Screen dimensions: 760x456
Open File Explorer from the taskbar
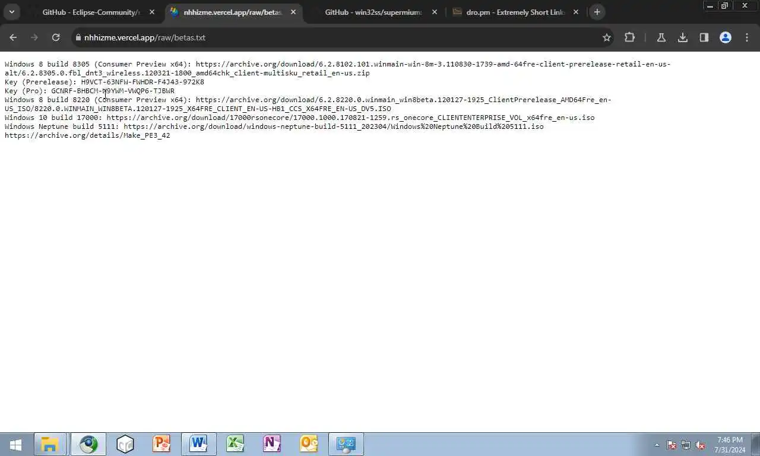50,444
